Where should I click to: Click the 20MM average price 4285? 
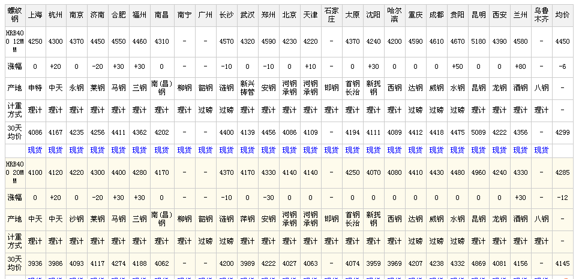coord(562,172)
